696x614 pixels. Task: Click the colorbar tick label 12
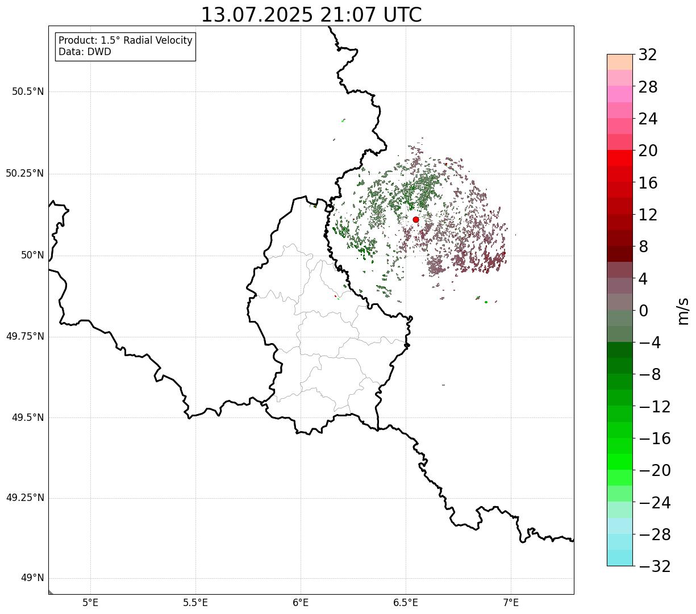(x=648, y=215)
